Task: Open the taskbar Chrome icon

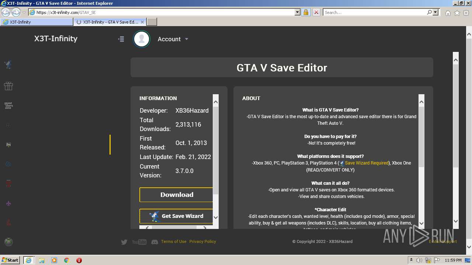Action: point(67,260)
